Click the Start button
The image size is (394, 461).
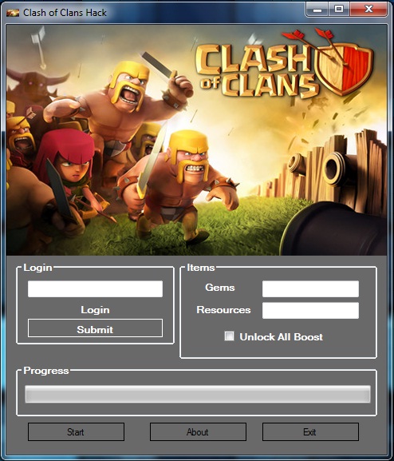pyautogui.click(x=76, y=432)
